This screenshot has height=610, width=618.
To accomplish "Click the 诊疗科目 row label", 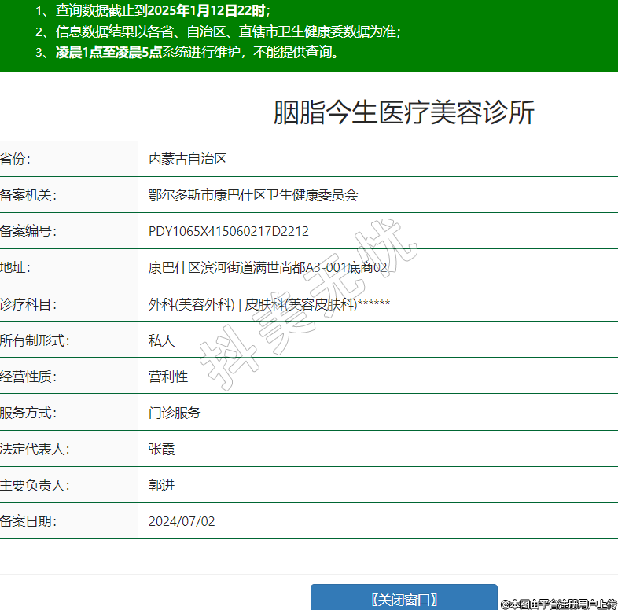I will (x=28, y=304).
